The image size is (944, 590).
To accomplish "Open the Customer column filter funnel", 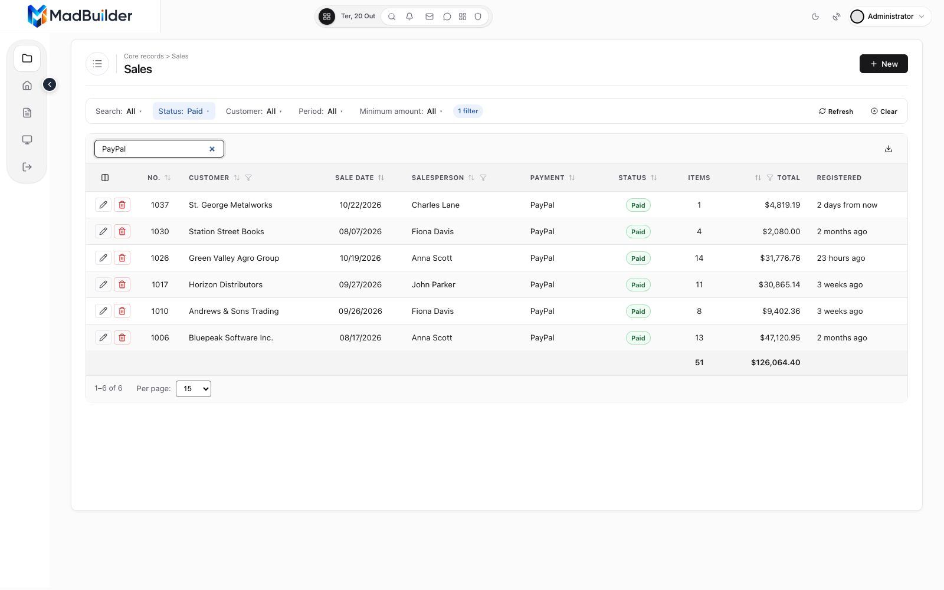I will pos(248,178).
